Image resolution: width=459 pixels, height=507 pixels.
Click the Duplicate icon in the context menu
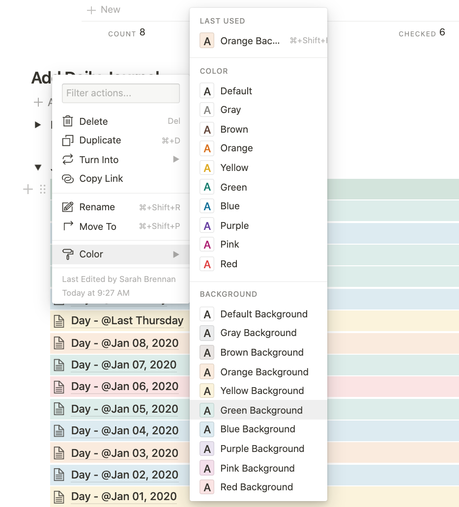[68, 141]
